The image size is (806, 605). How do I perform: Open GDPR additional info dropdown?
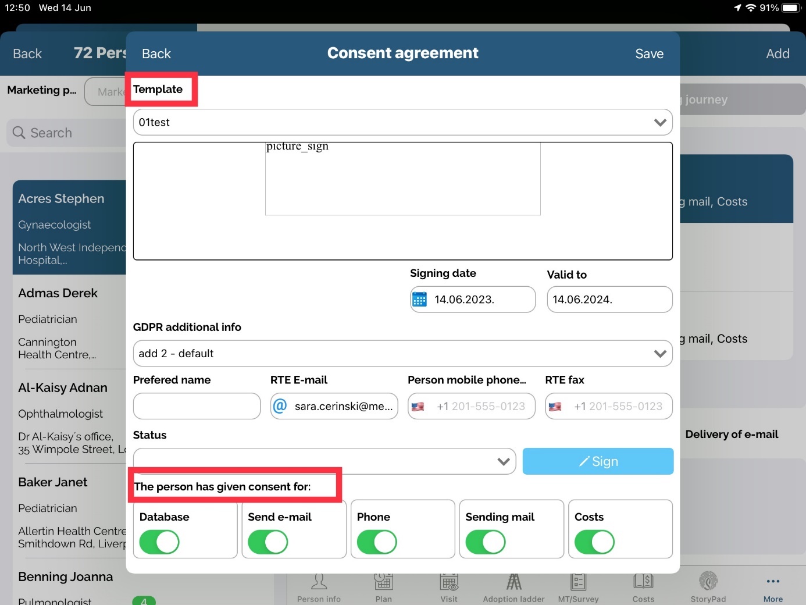pos(402,354)
